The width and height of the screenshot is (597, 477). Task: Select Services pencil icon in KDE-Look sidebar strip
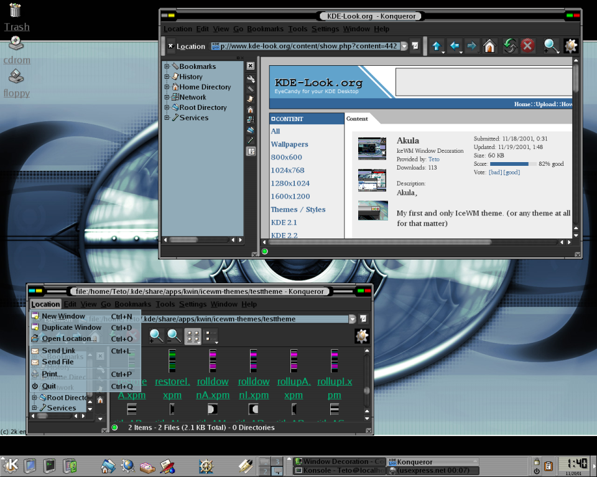251,140
